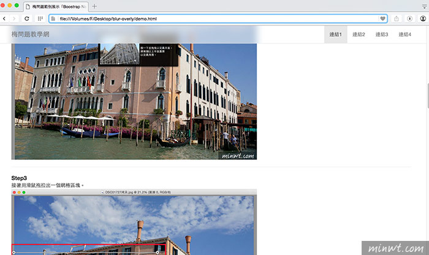Select the 連結3 nav item
This screenshot has width=429, height=255.
pyautogui.click(x=382, y=34)
